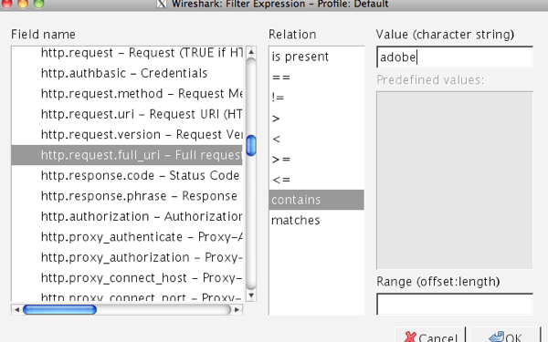Viewport: 548px width, 342px height.
Task: Select http.response.phrase field
Action: [x=127, y=196]
